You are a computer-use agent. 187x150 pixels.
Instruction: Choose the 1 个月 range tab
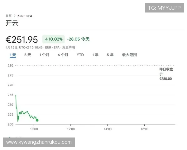coord(44,55)
